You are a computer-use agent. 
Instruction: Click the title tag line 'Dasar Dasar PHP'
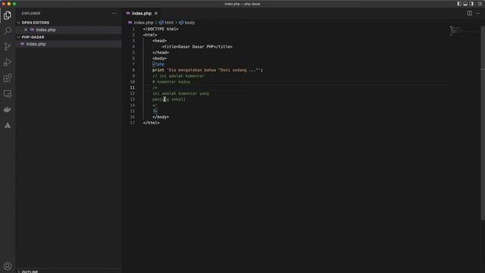tap(197, 47)
